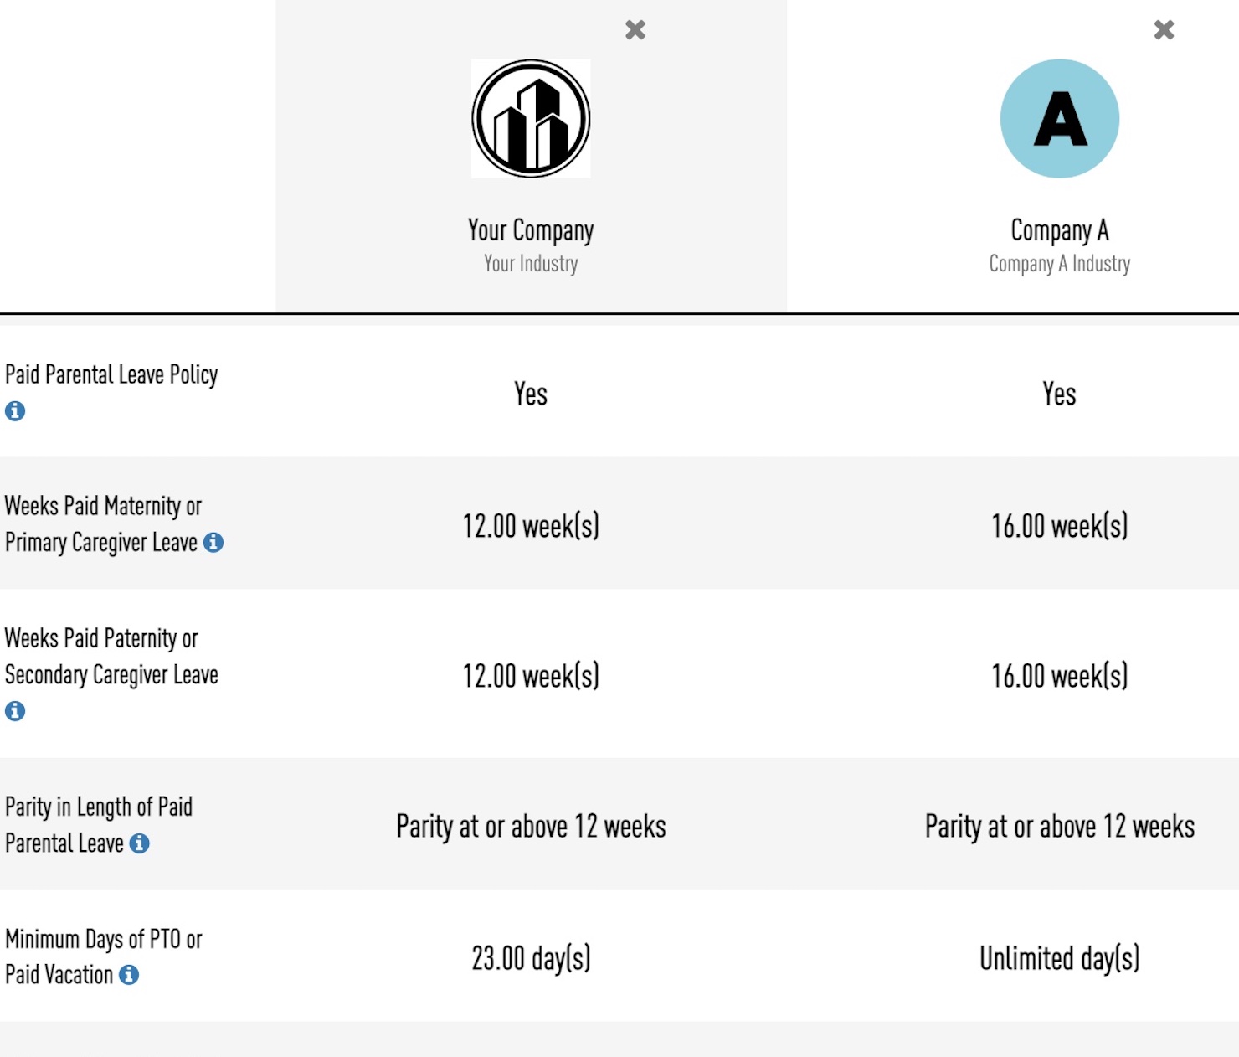
Task: Open info icon for Primary Caregiver Leave
Action: [x=213, y=543]
